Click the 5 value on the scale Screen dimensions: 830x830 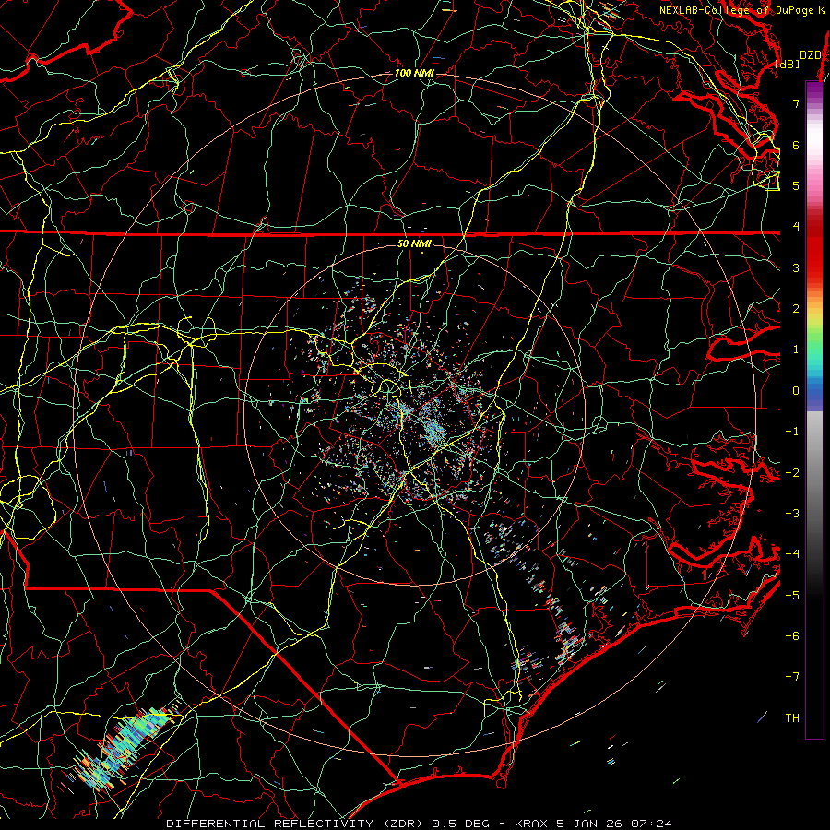pos(796,185)
